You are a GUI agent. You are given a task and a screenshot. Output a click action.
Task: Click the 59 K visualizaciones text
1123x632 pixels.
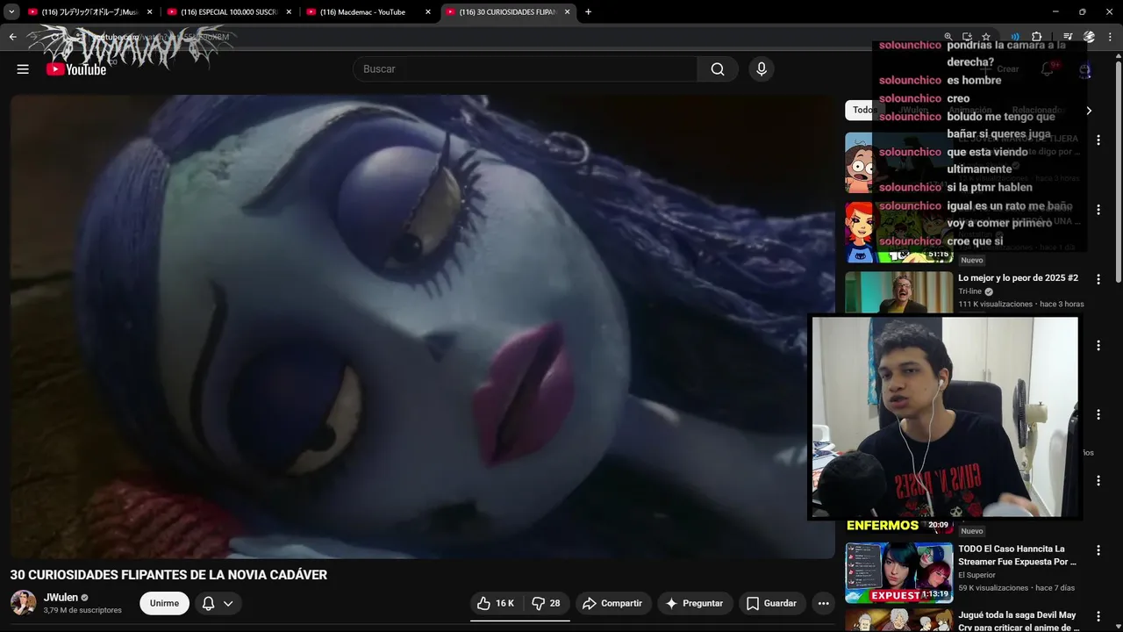pyautogui.click(x=993, y=588)
